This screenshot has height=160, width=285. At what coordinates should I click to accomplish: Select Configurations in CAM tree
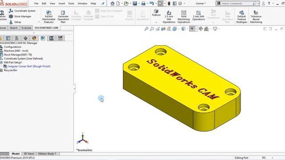click(x=12, y=47)
